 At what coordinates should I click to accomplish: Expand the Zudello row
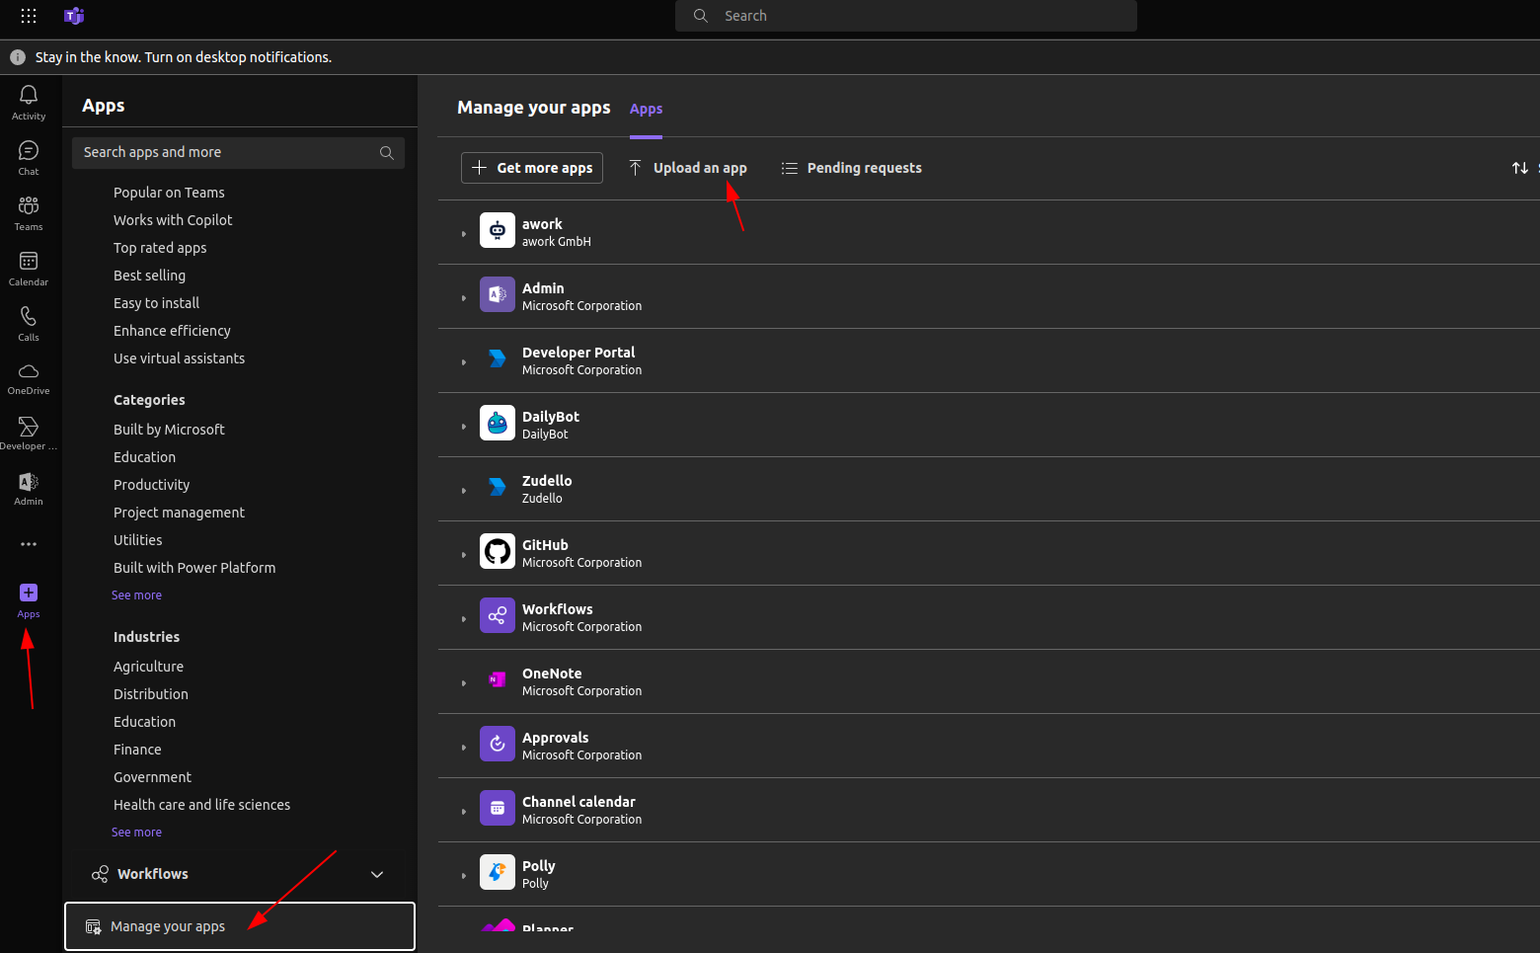463,491
